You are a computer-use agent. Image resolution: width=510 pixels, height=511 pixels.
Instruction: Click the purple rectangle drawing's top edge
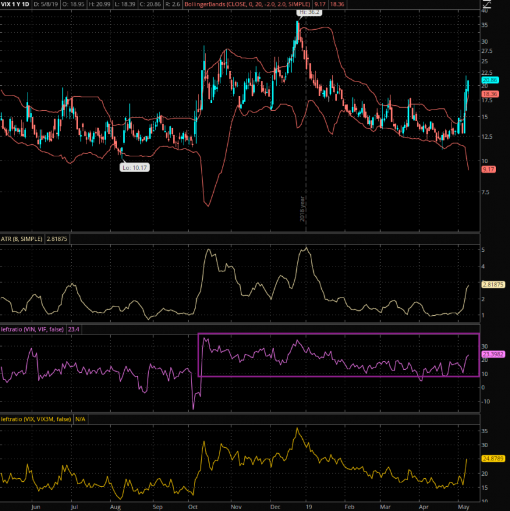(338, 334)
